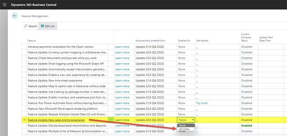The image size is (287, 136).
Task: Open Learn more for intercompany general journal row
Action: pos(122,69)
